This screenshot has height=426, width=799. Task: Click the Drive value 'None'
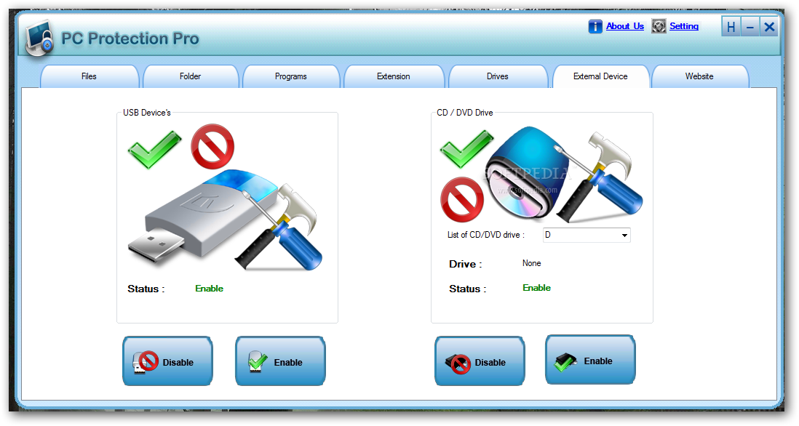(531, 263)
